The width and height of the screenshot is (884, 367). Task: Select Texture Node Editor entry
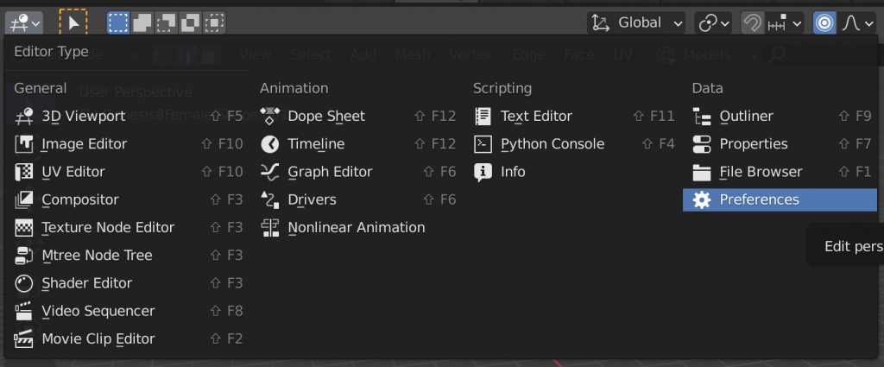point(128,227)
